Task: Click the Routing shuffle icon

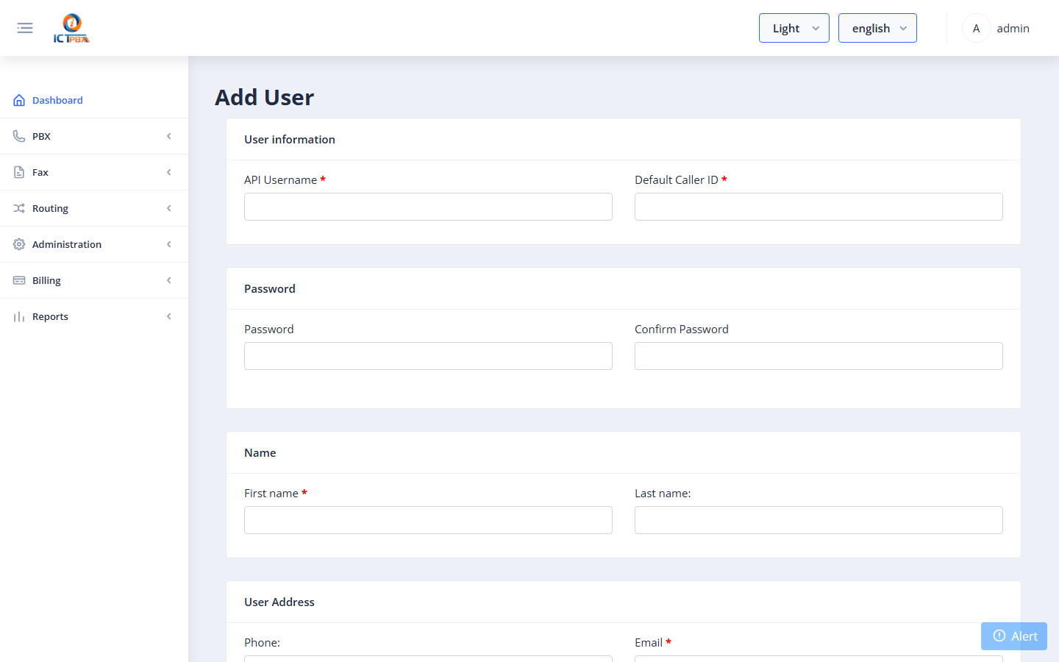Action: pyautogui.click(x=19, y=208)
